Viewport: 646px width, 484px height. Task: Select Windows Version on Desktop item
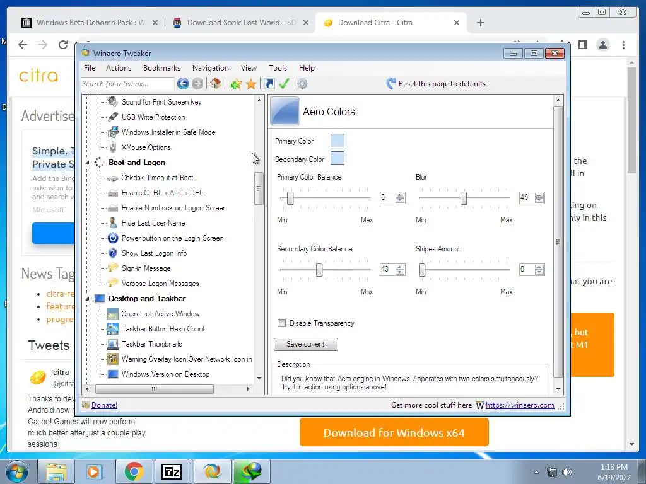point(165,374)
